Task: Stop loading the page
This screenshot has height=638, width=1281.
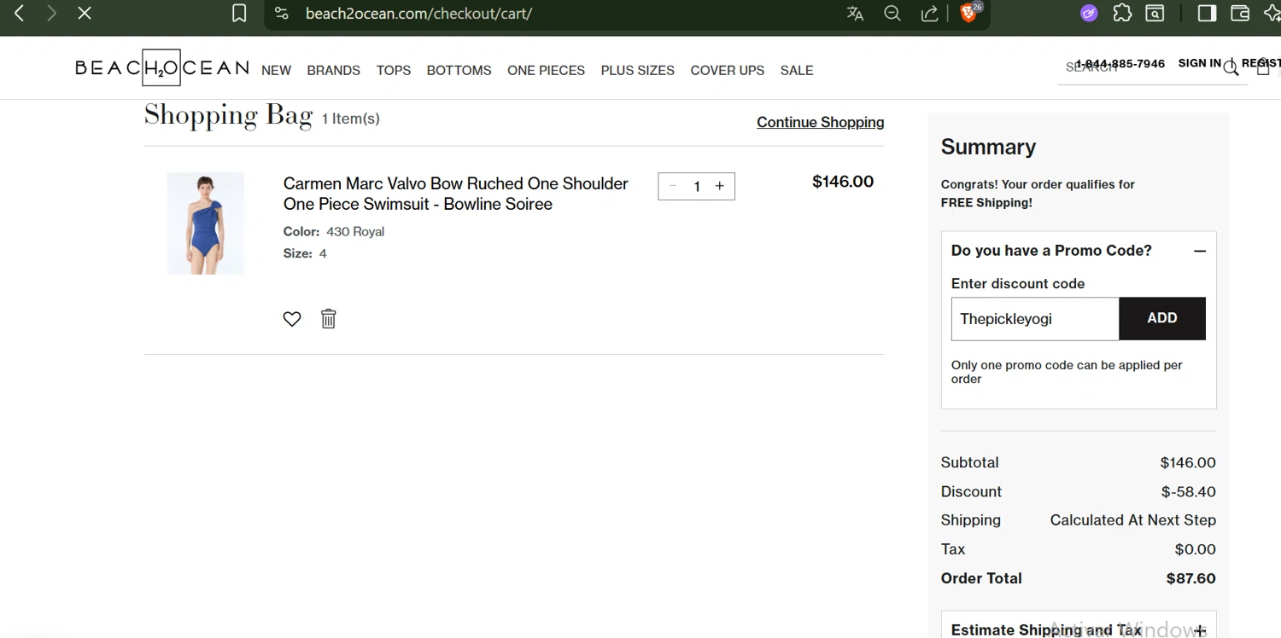Action: coord(85,13)
